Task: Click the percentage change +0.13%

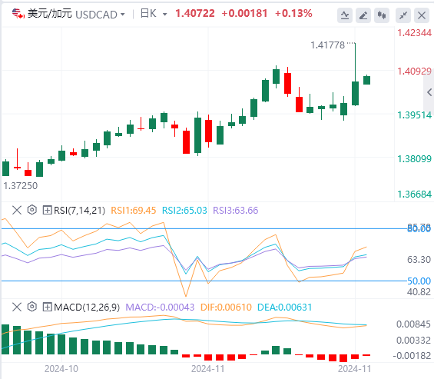Action: click(293, 13)
